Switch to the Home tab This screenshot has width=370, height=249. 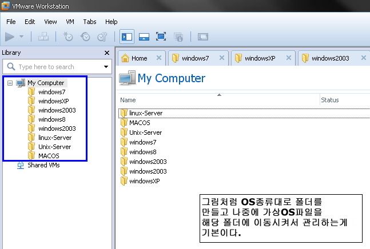coord(139,58)
